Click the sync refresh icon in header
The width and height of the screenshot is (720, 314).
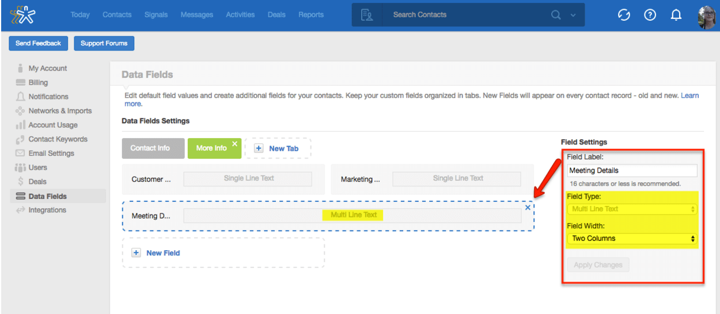point(624,16)
